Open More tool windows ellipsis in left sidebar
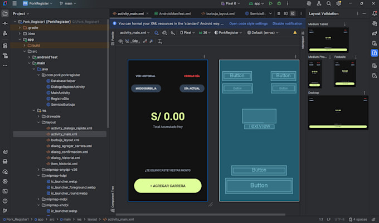This screenshot has width=379, height=223. click(5, 66)
